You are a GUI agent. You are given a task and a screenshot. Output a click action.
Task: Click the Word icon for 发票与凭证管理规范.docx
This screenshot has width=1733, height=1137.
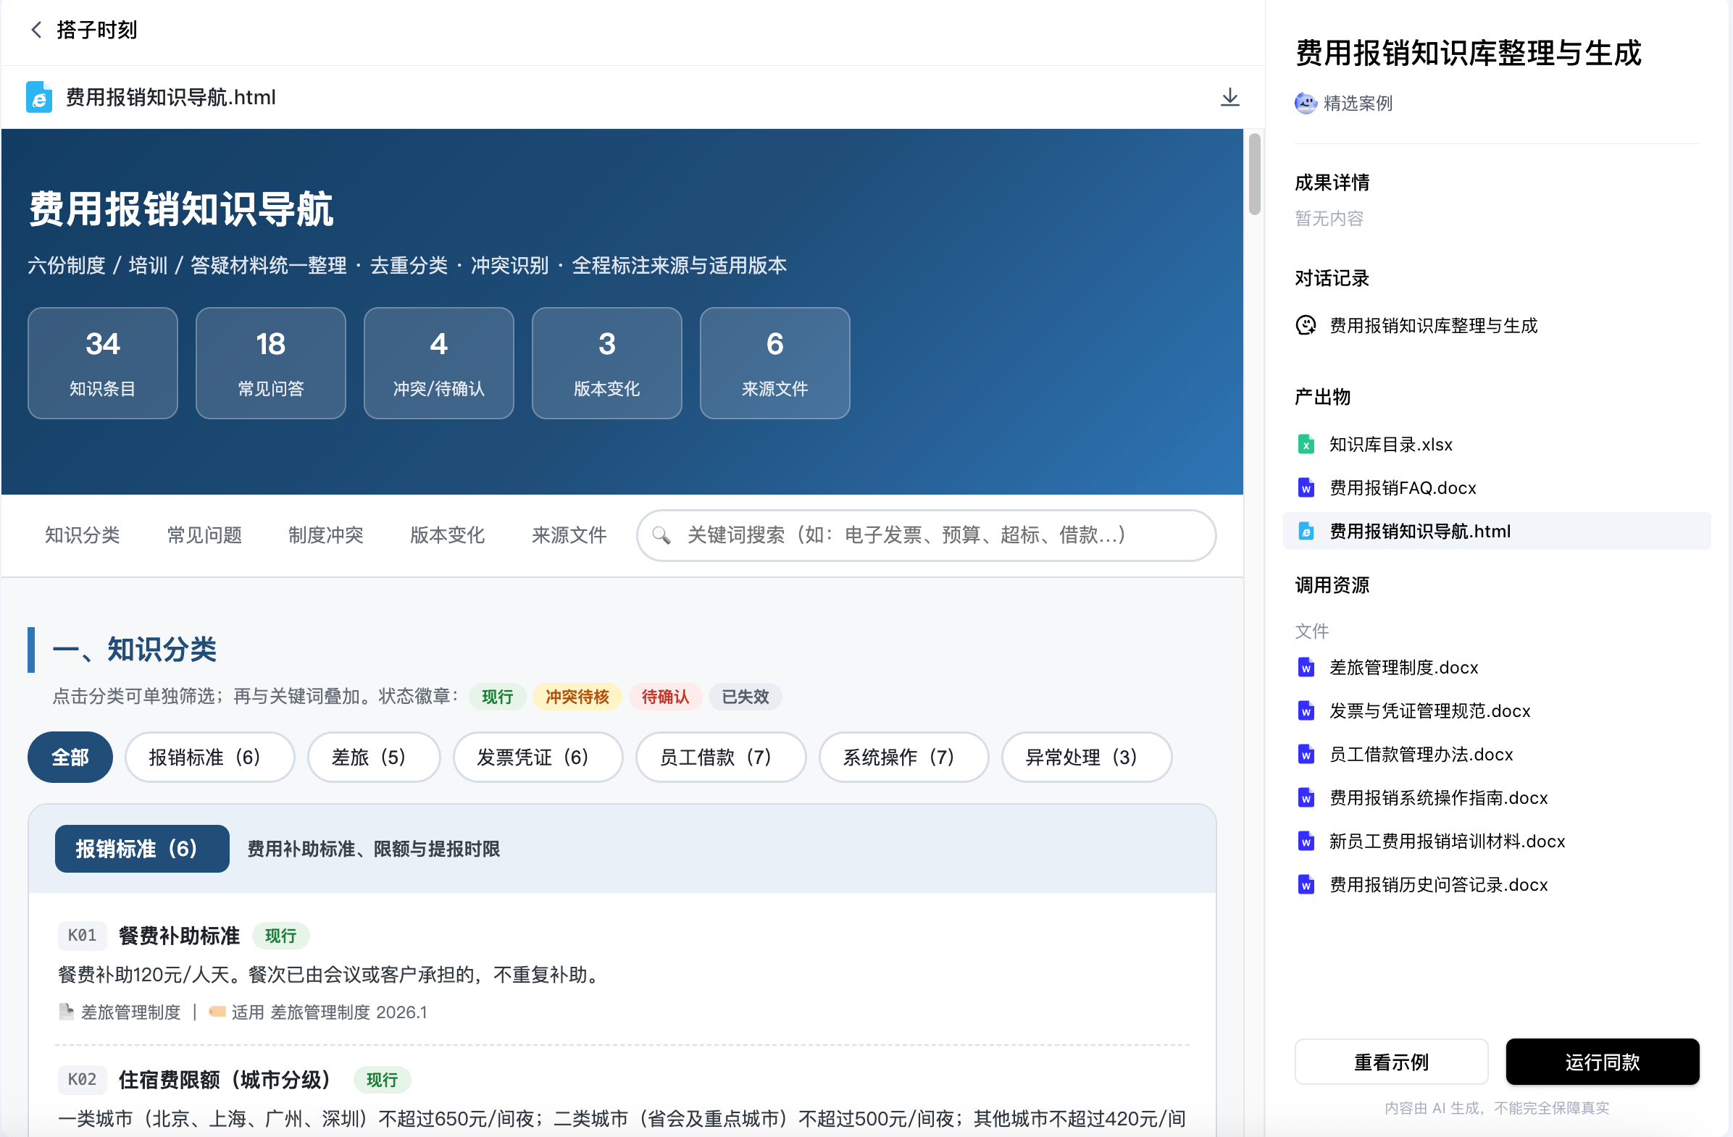tap(1306, 711)
